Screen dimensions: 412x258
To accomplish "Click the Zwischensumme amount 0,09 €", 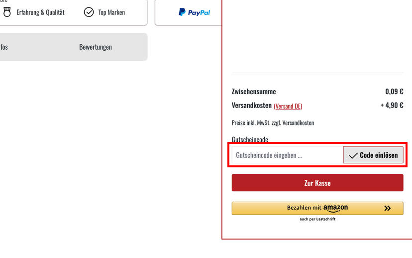I will click(x=394, y=92).
